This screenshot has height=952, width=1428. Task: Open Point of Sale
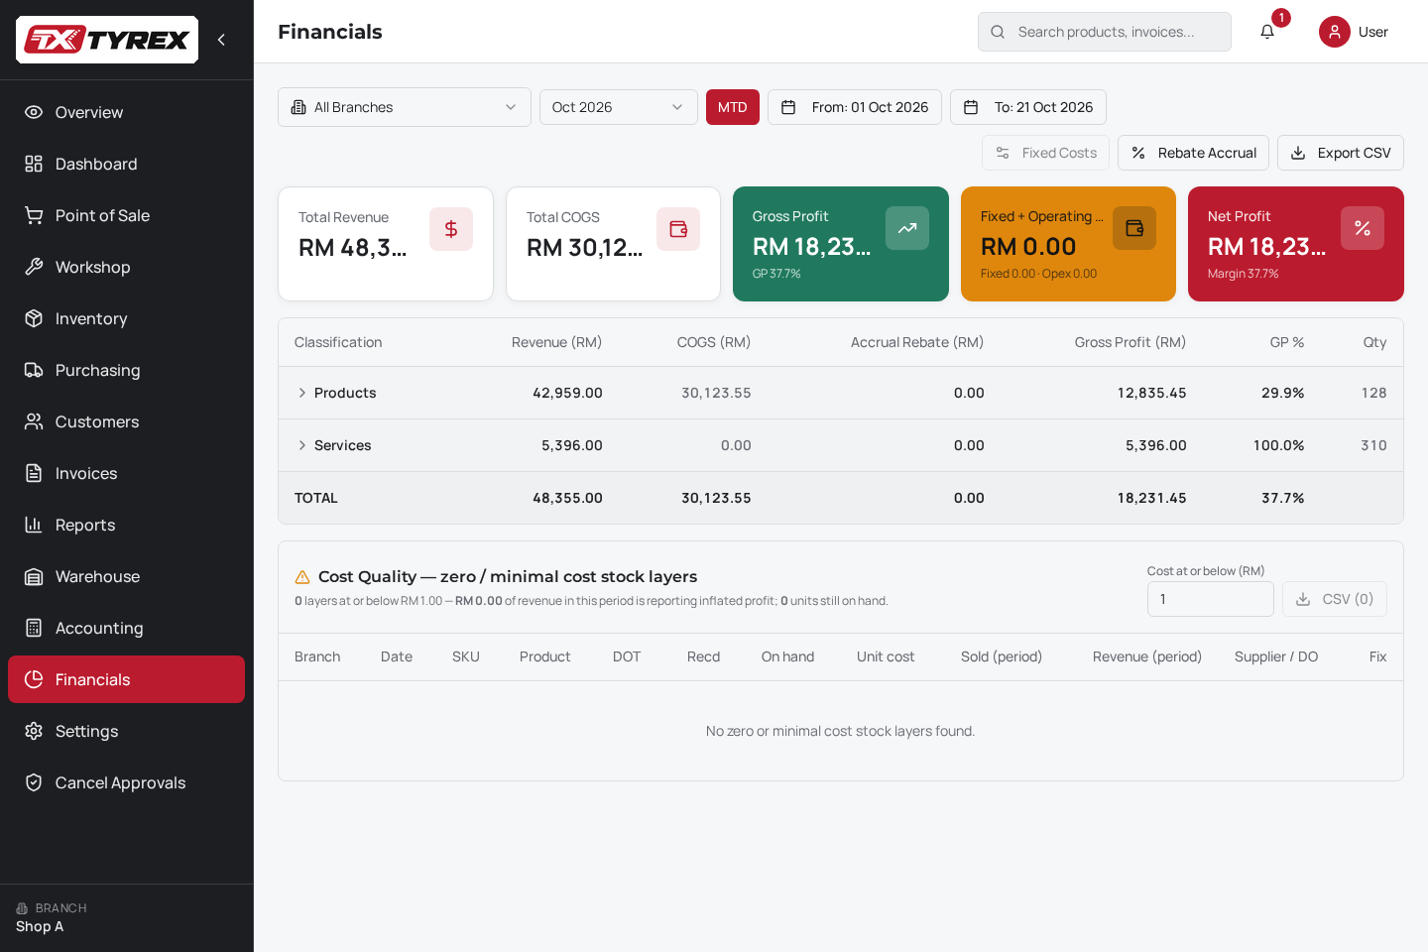coord(126,215)
